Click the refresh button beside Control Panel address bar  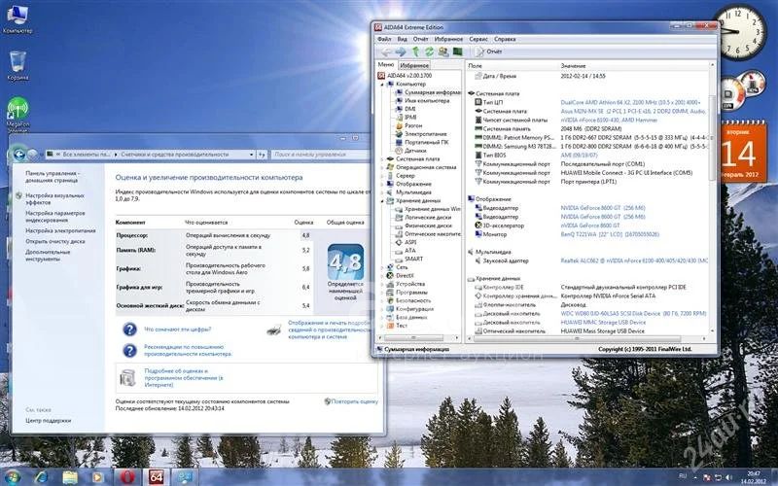pos(262,155)
